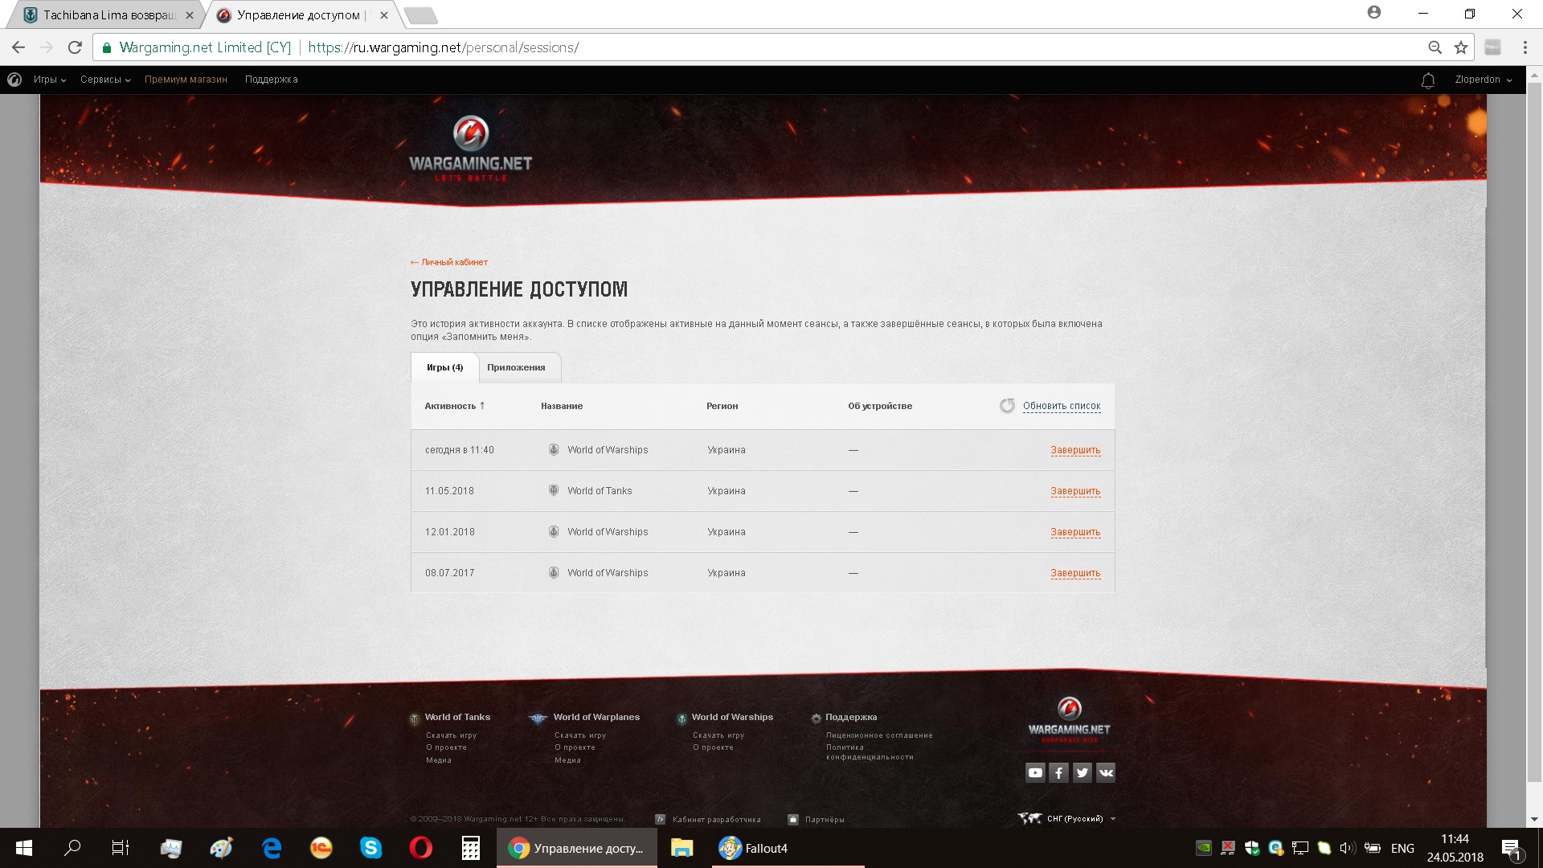1543x868 pixels.
Task: Click the refresh list circular arrow icon
Action: click(1007, 406)
